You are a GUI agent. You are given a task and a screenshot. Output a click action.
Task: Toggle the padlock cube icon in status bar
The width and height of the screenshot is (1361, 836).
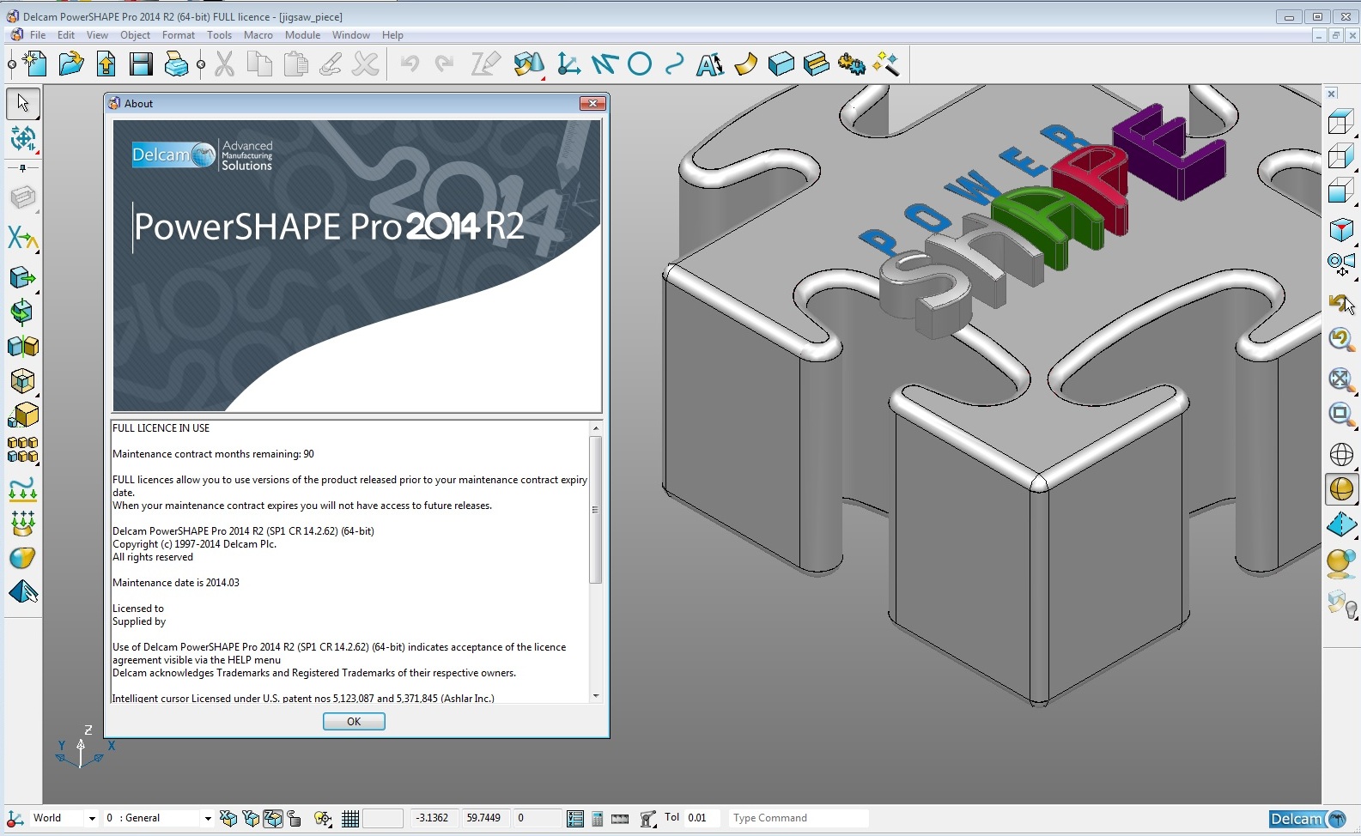click(295, 818)
